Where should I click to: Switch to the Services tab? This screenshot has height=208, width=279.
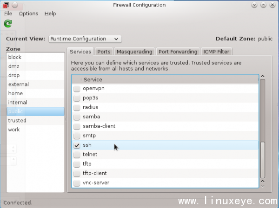coord(80,52)
